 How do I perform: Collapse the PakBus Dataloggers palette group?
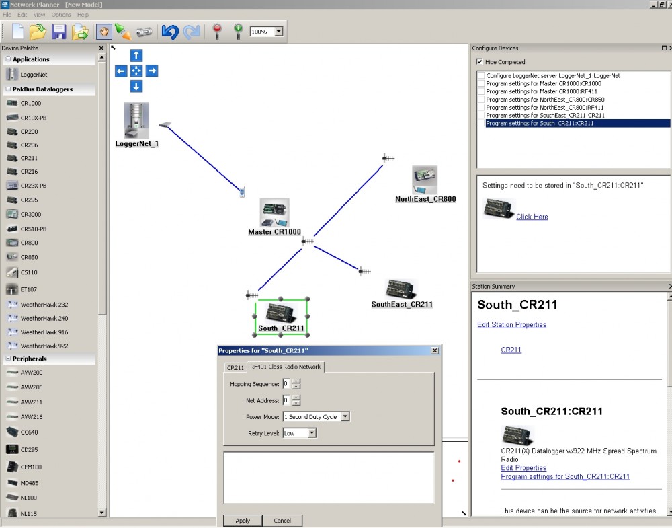(8, 89)
